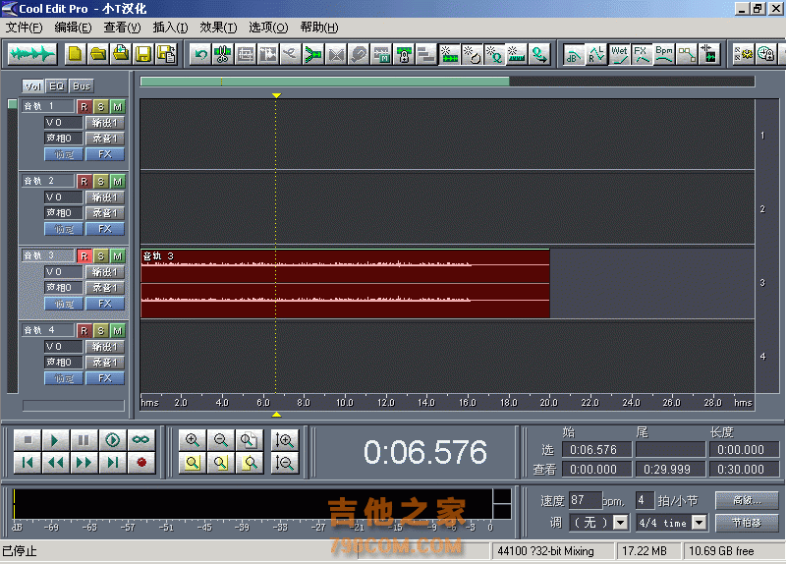Arm track 2 with R button
786x564 pixels.
tap(84, 182)
